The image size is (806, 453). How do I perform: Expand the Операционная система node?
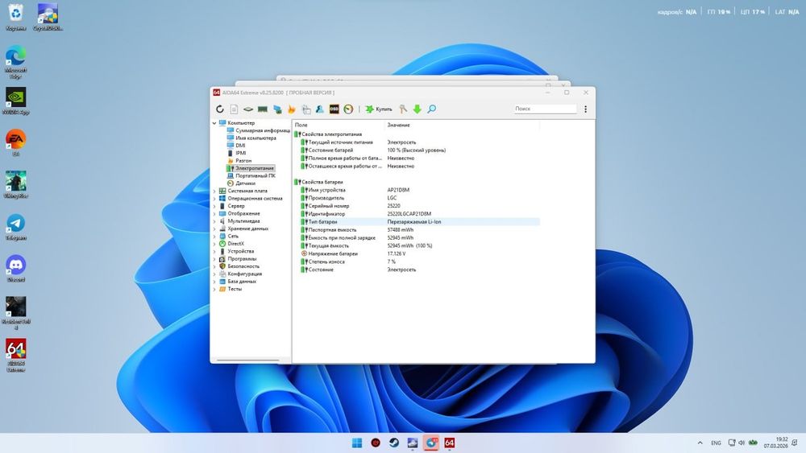pyautogui.click(x=214, y=198)
